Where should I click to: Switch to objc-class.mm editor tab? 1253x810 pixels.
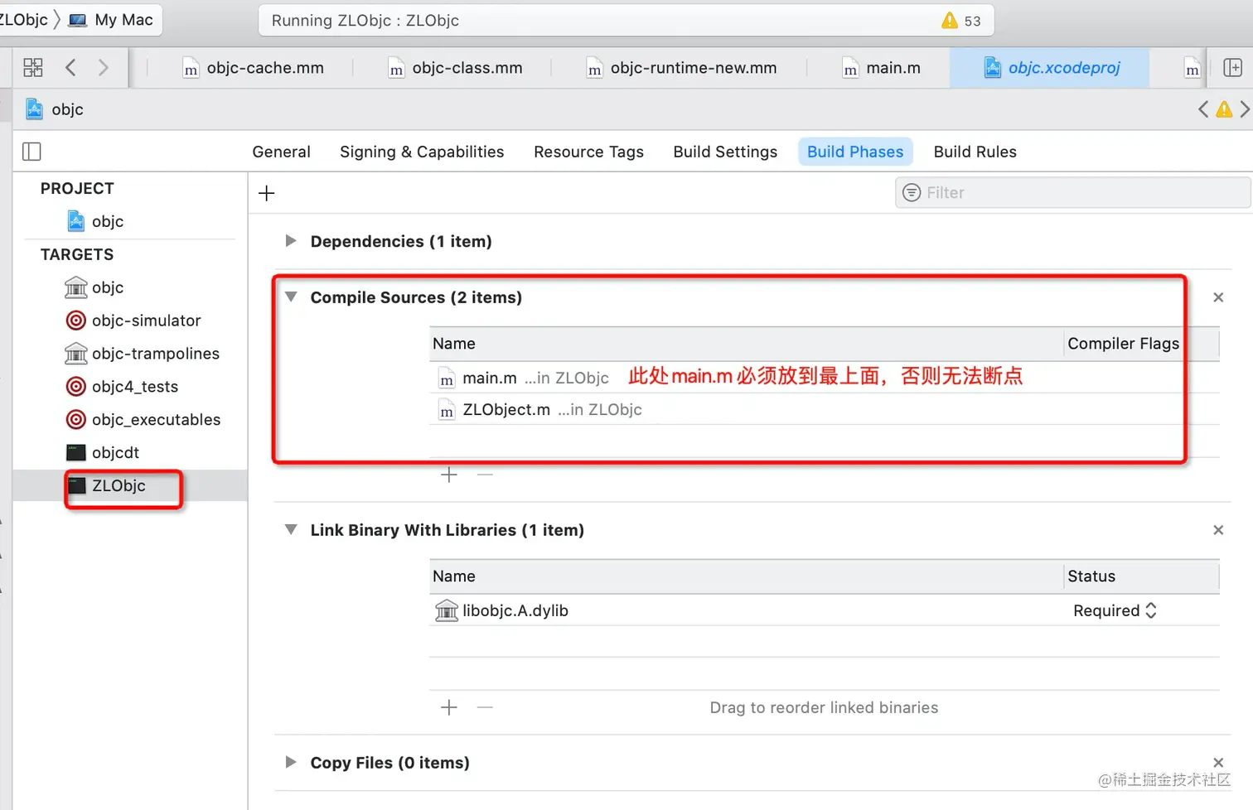tap(455, 68)
